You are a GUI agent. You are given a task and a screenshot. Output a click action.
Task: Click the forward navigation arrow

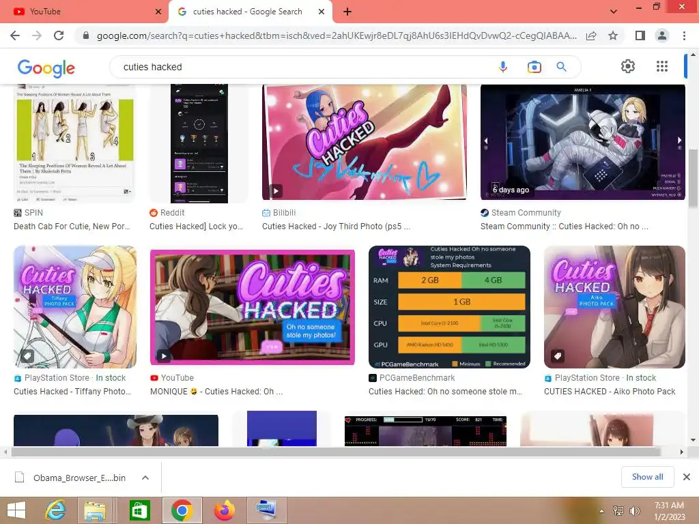click(37, 35)
